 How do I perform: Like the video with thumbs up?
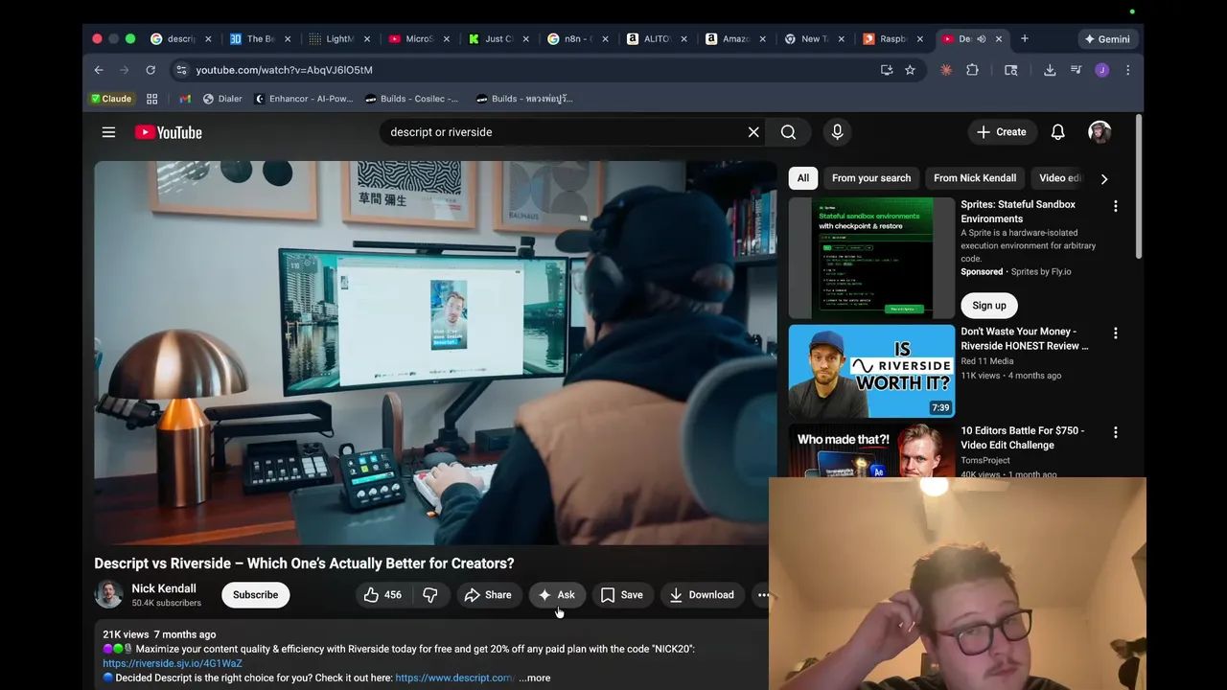click(x=382, y=595)
